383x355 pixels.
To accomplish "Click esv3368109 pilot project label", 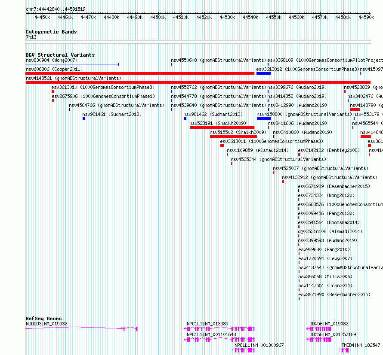I will pos(325,60).
